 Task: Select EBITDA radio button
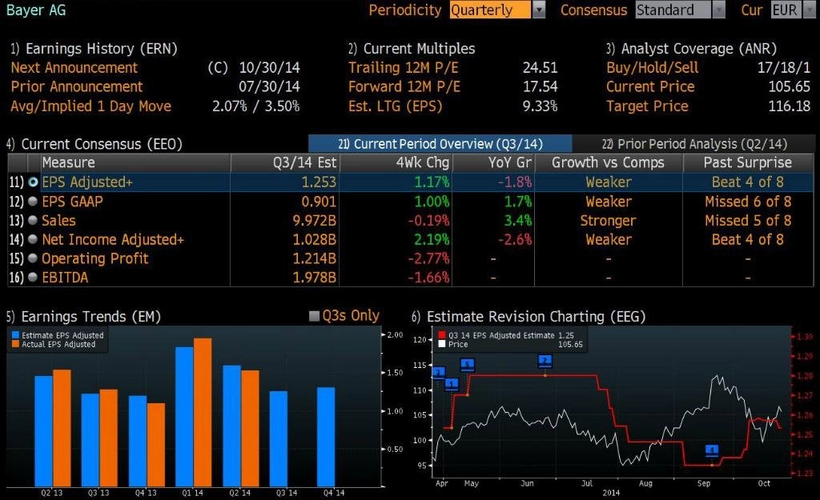tap(33, 278)
